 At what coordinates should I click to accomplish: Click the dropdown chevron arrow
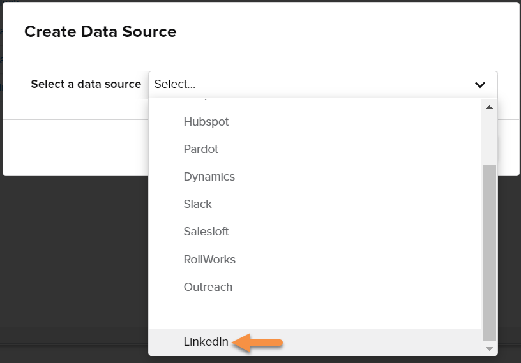coord(479,85)
